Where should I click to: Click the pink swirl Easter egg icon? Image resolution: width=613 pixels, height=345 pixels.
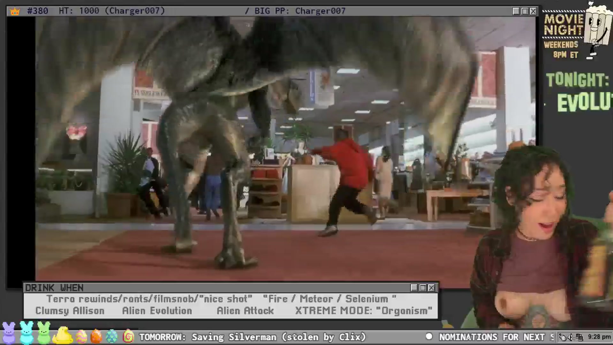click(128, 336)
